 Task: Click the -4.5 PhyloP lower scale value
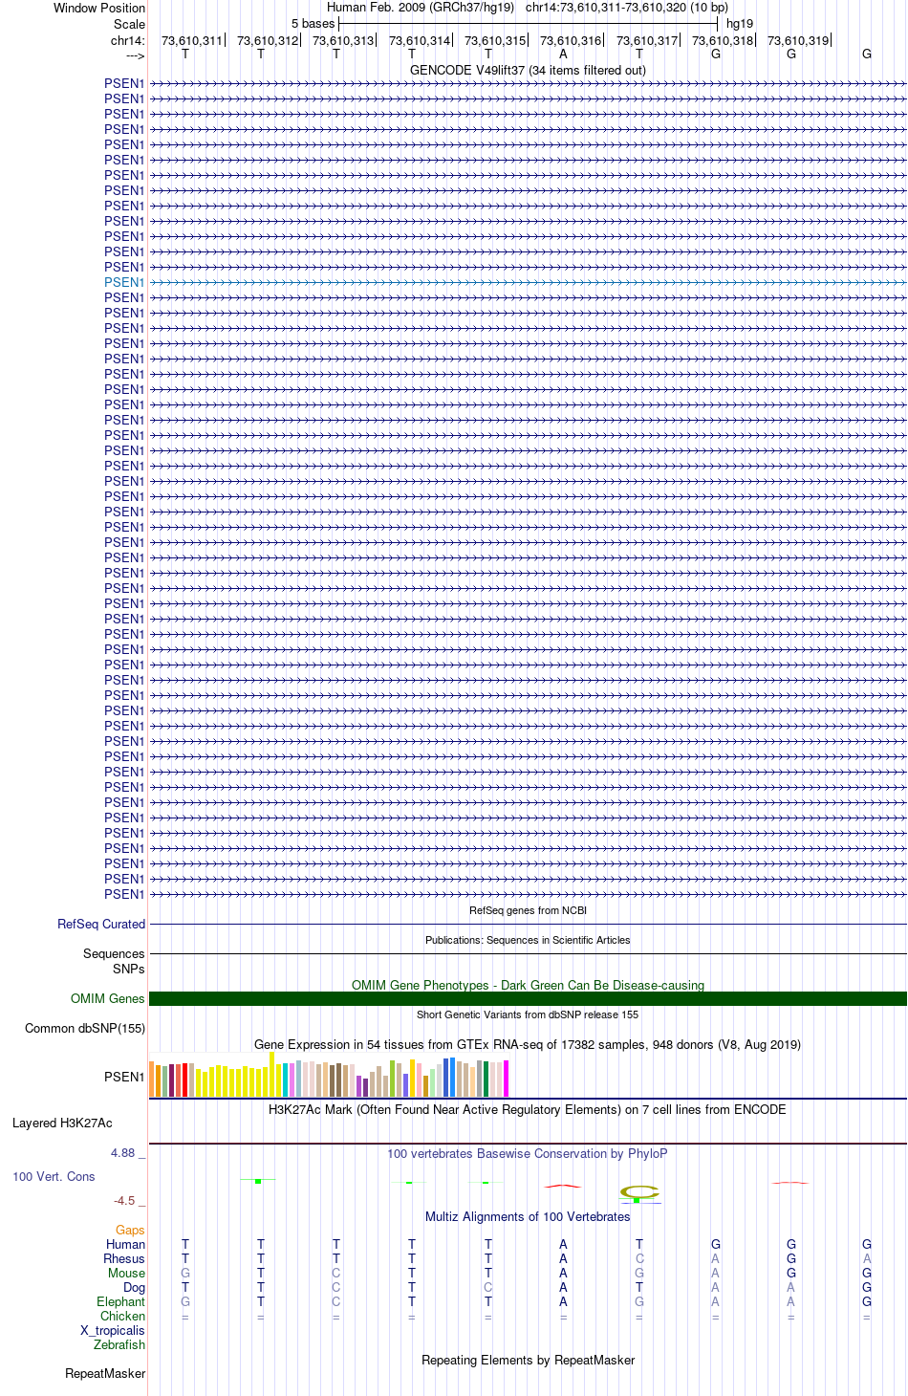[124, 1200]
